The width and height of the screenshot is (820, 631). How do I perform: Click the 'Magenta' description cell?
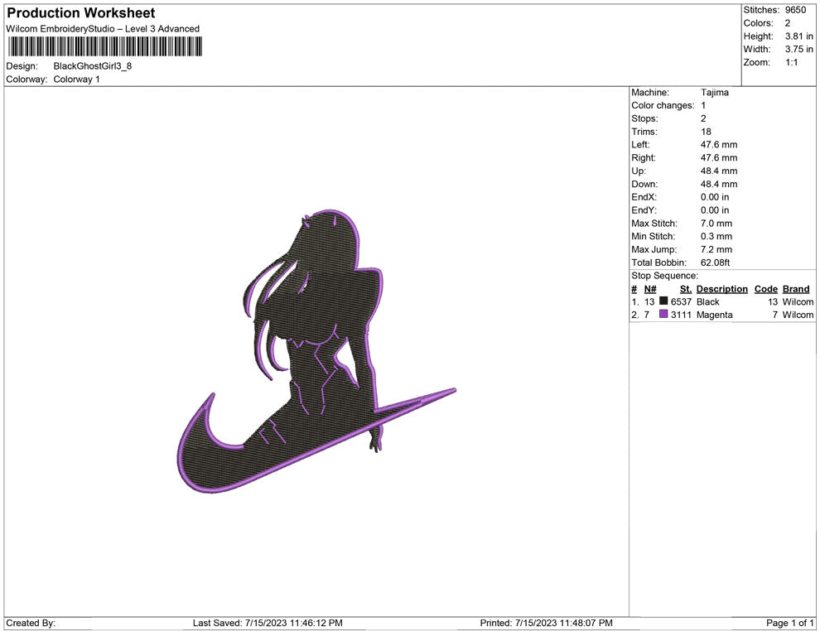click(714, 315)
